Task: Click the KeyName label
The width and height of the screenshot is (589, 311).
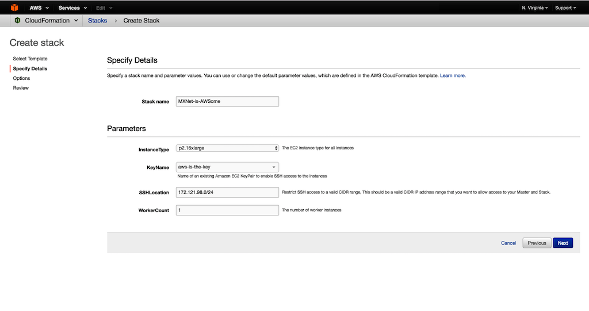Action: 158,167
